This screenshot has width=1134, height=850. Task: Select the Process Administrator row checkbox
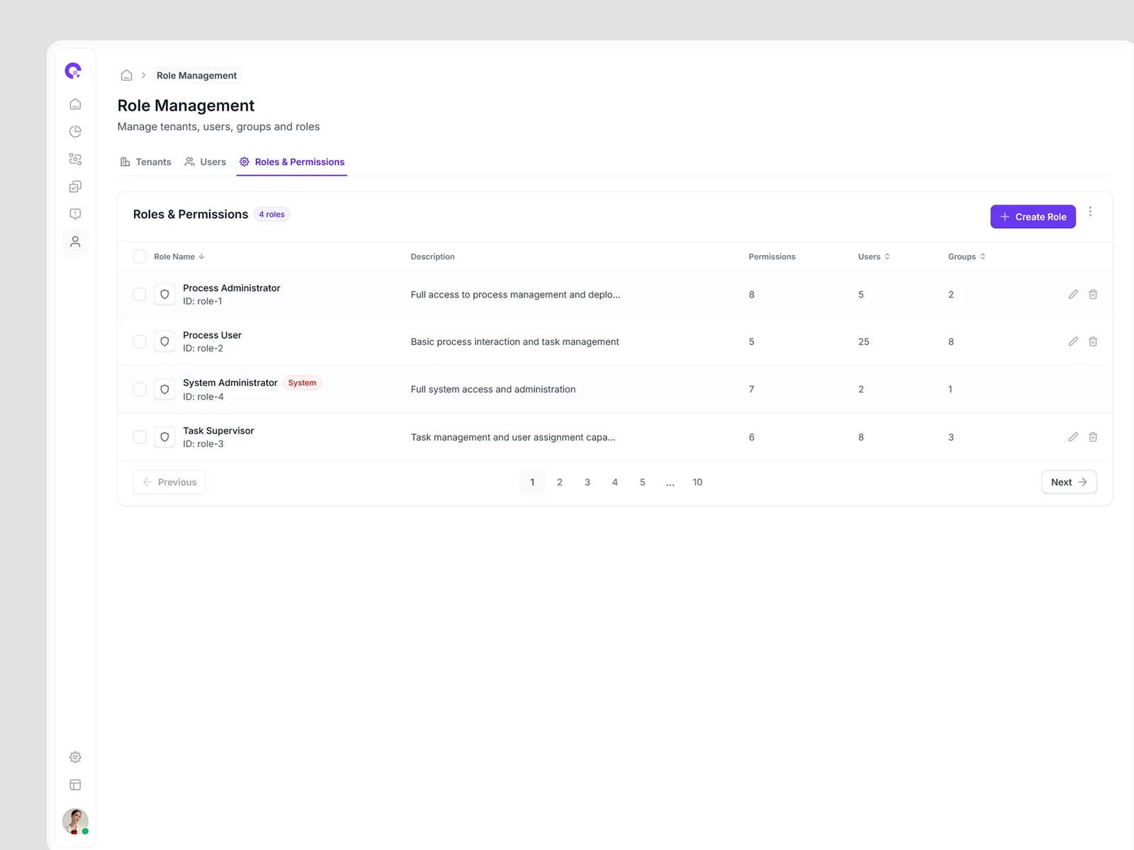[140, 295]
